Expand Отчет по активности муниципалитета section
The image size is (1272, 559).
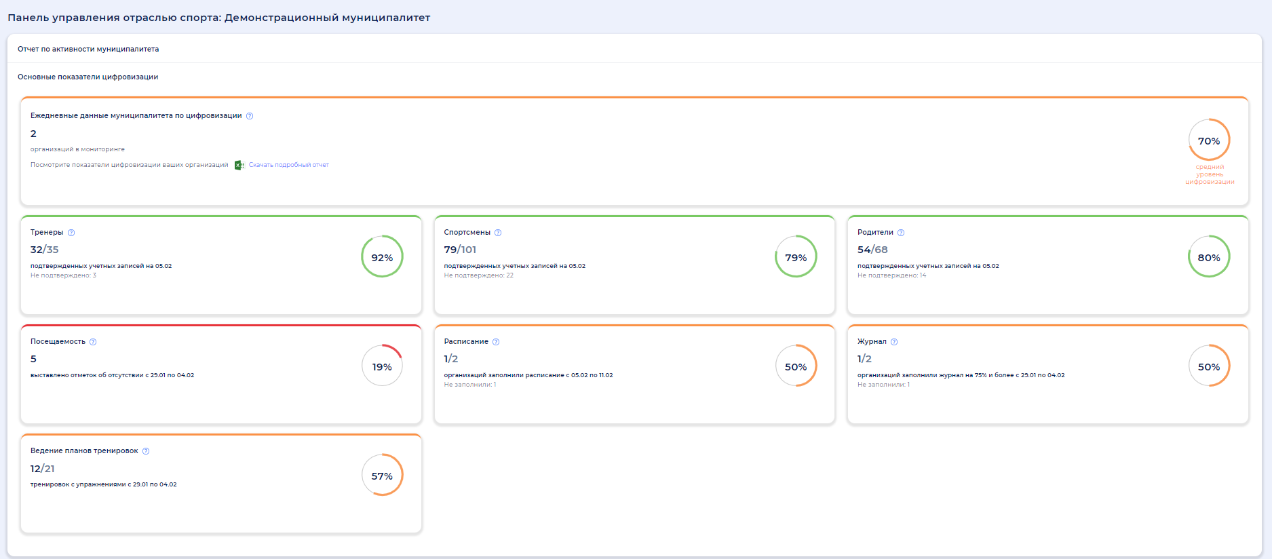click(x=88, y=49)
